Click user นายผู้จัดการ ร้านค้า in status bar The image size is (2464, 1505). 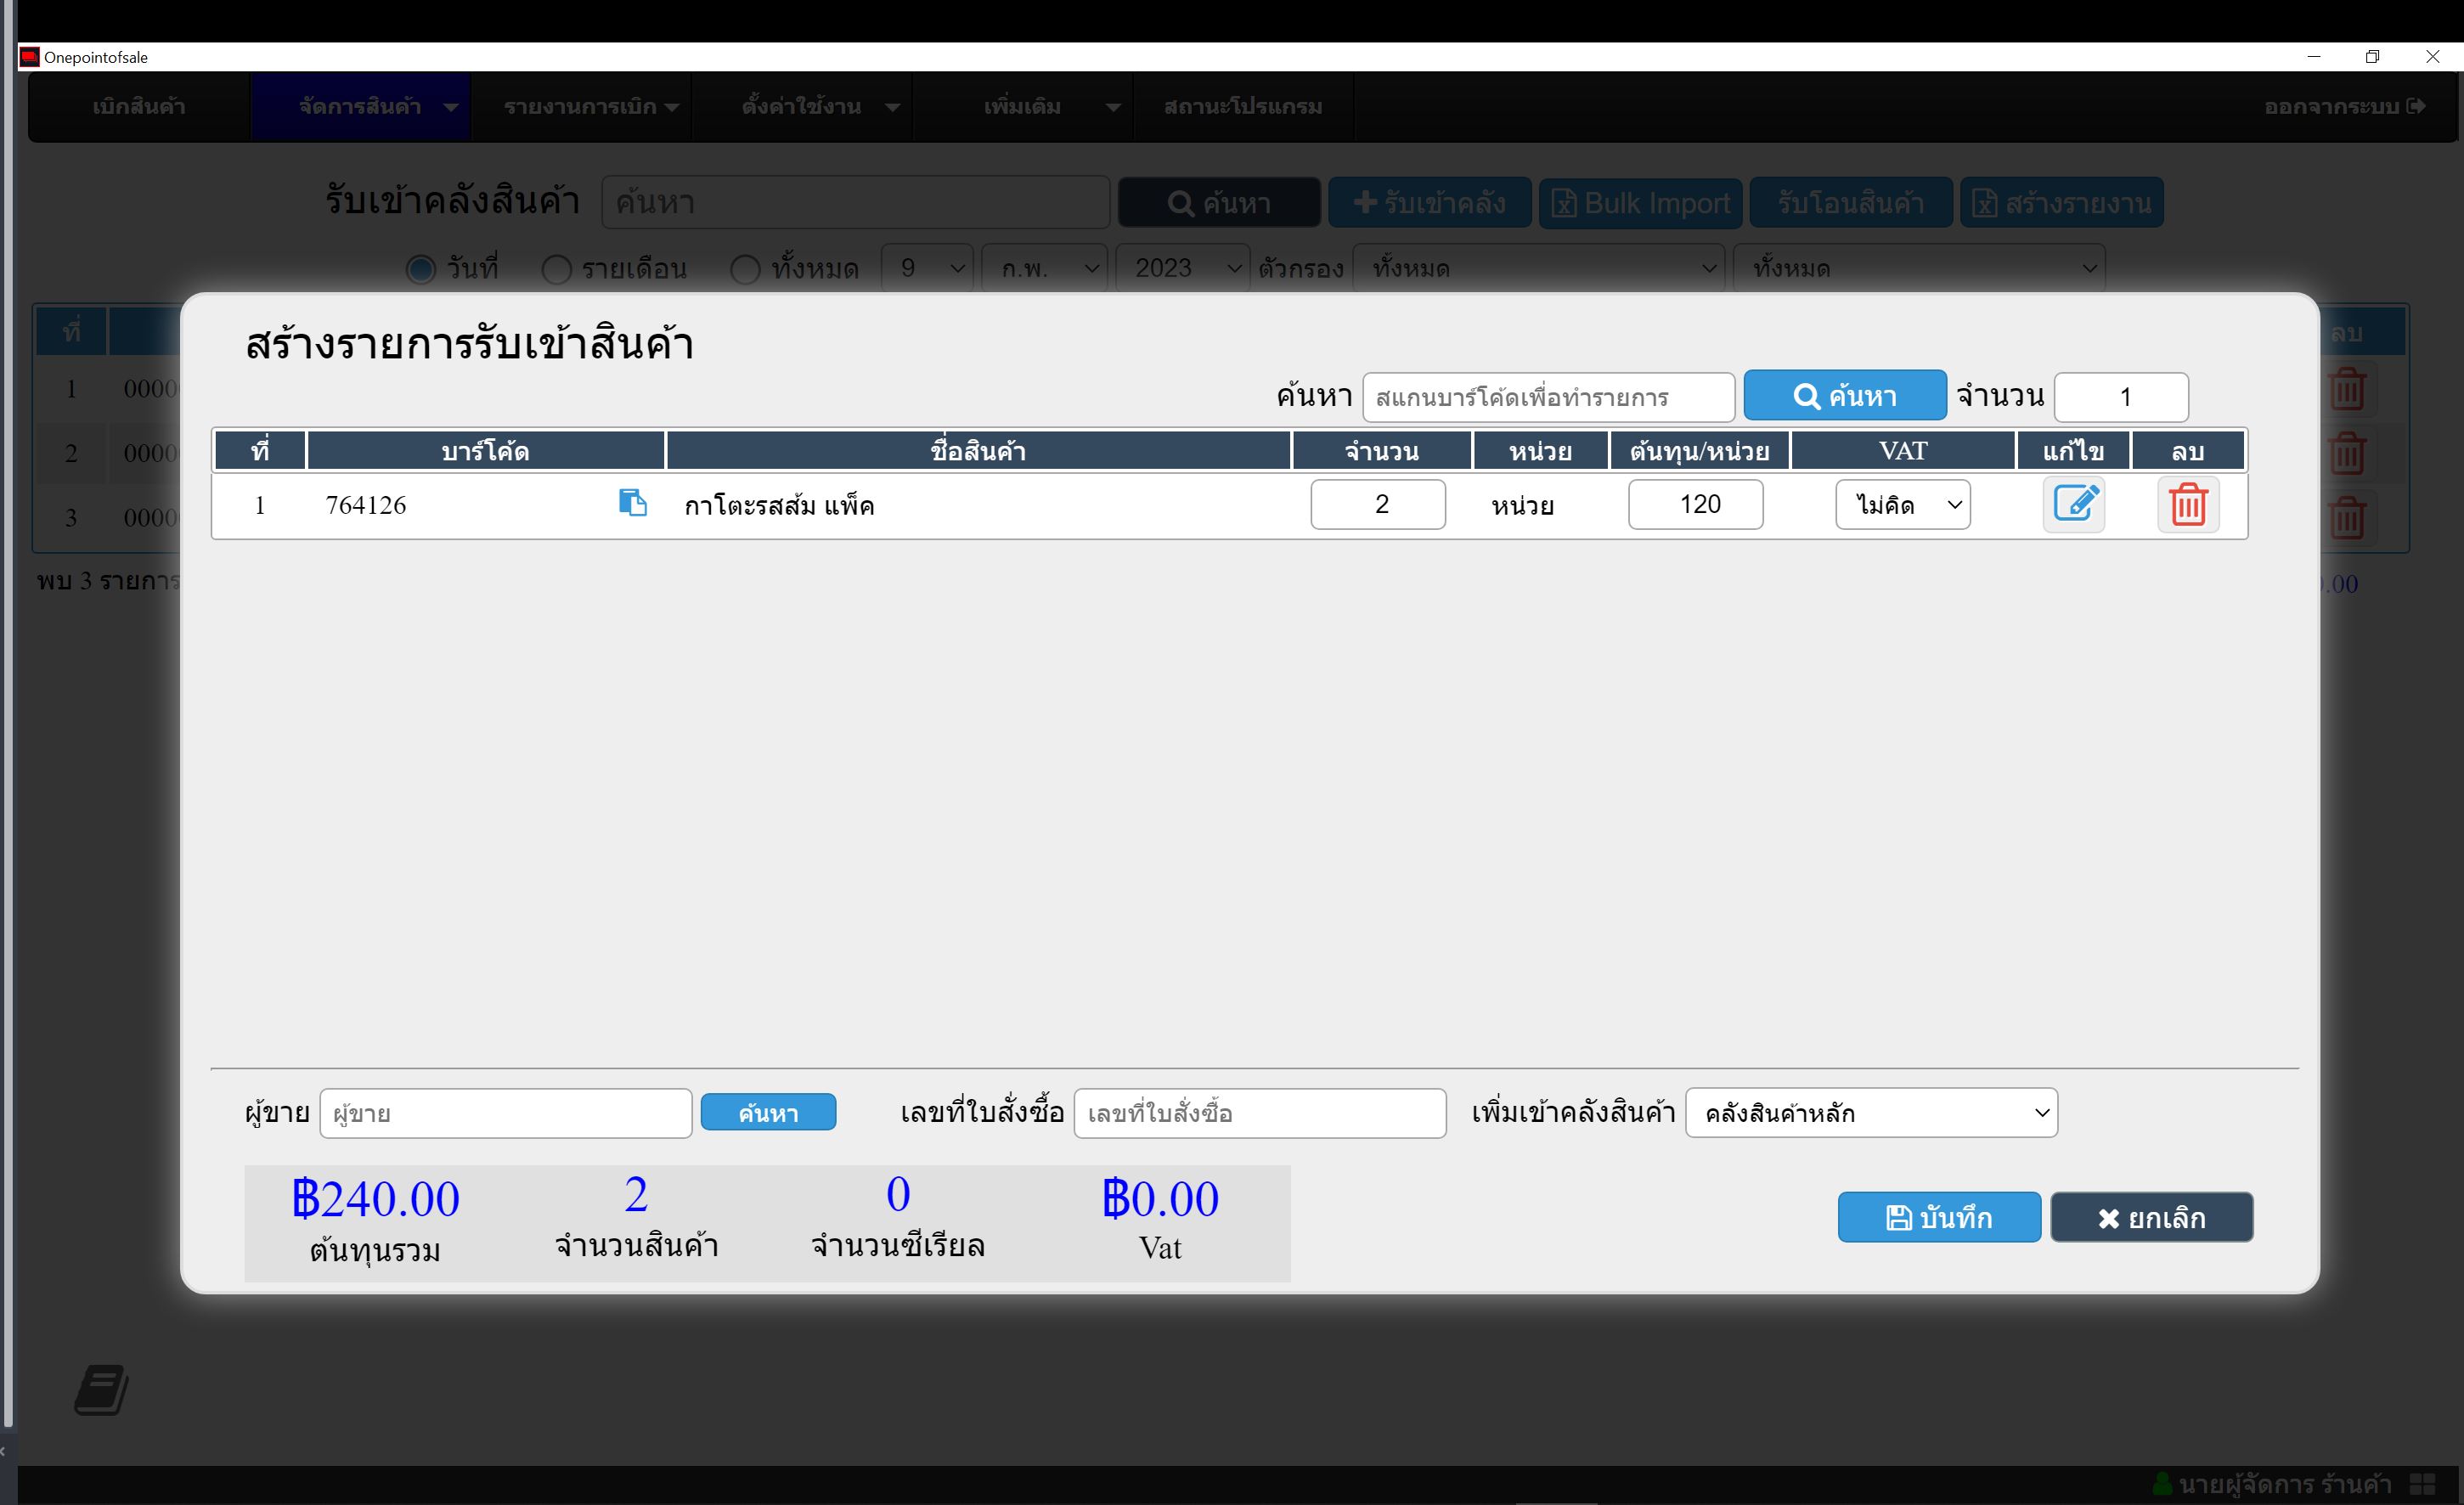pos(2272,1484)
